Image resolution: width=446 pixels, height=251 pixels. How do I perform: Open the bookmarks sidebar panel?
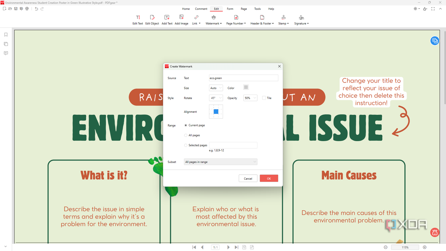[6, 35]
